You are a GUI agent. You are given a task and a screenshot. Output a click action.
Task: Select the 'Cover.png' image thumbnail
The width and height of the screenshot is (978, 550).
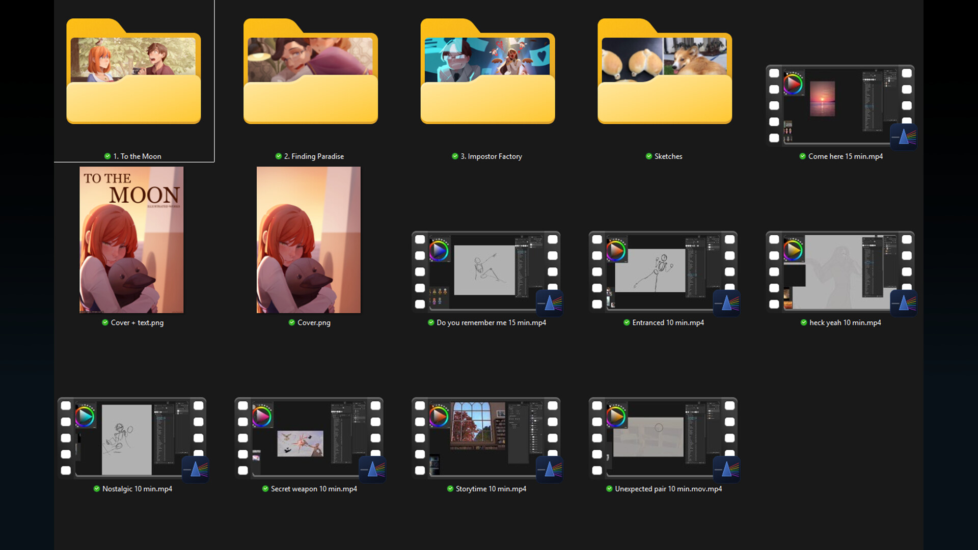pos(309,240)
